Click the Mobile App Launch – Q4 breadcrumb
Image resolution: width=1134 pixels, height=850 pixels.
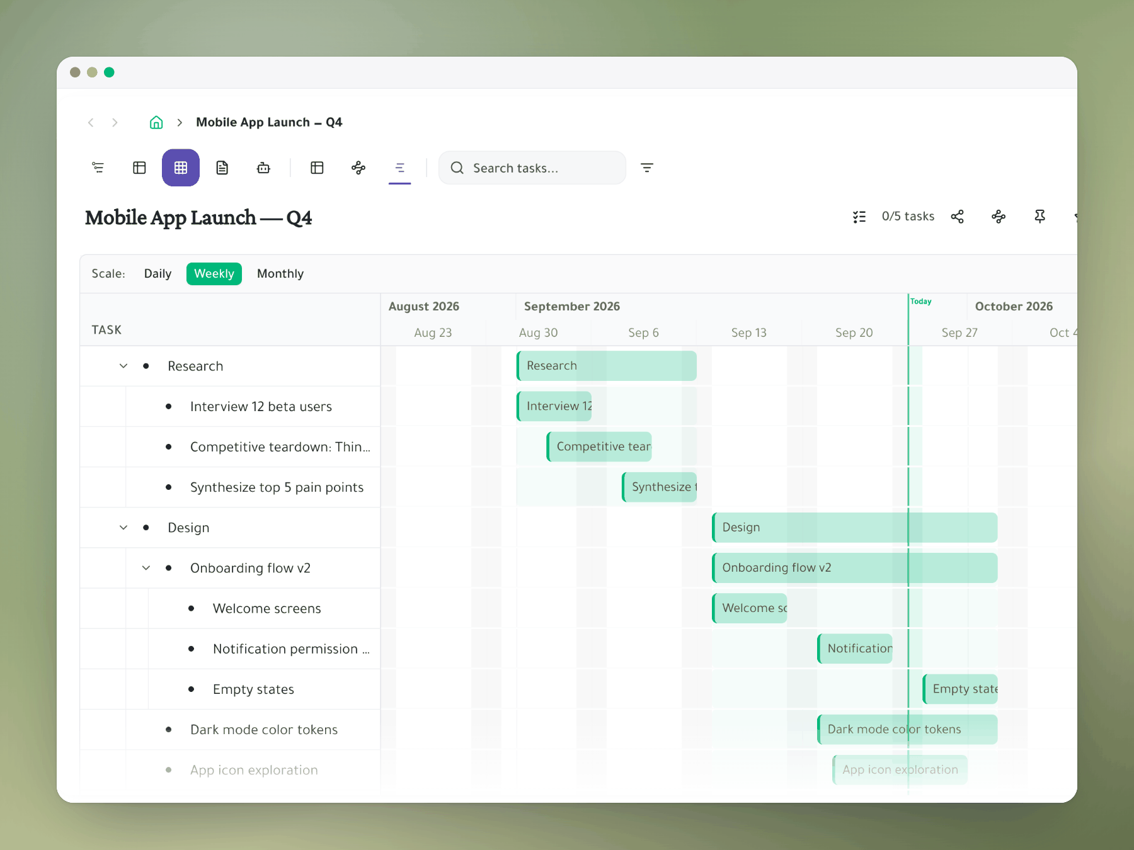tap(269, 122)
